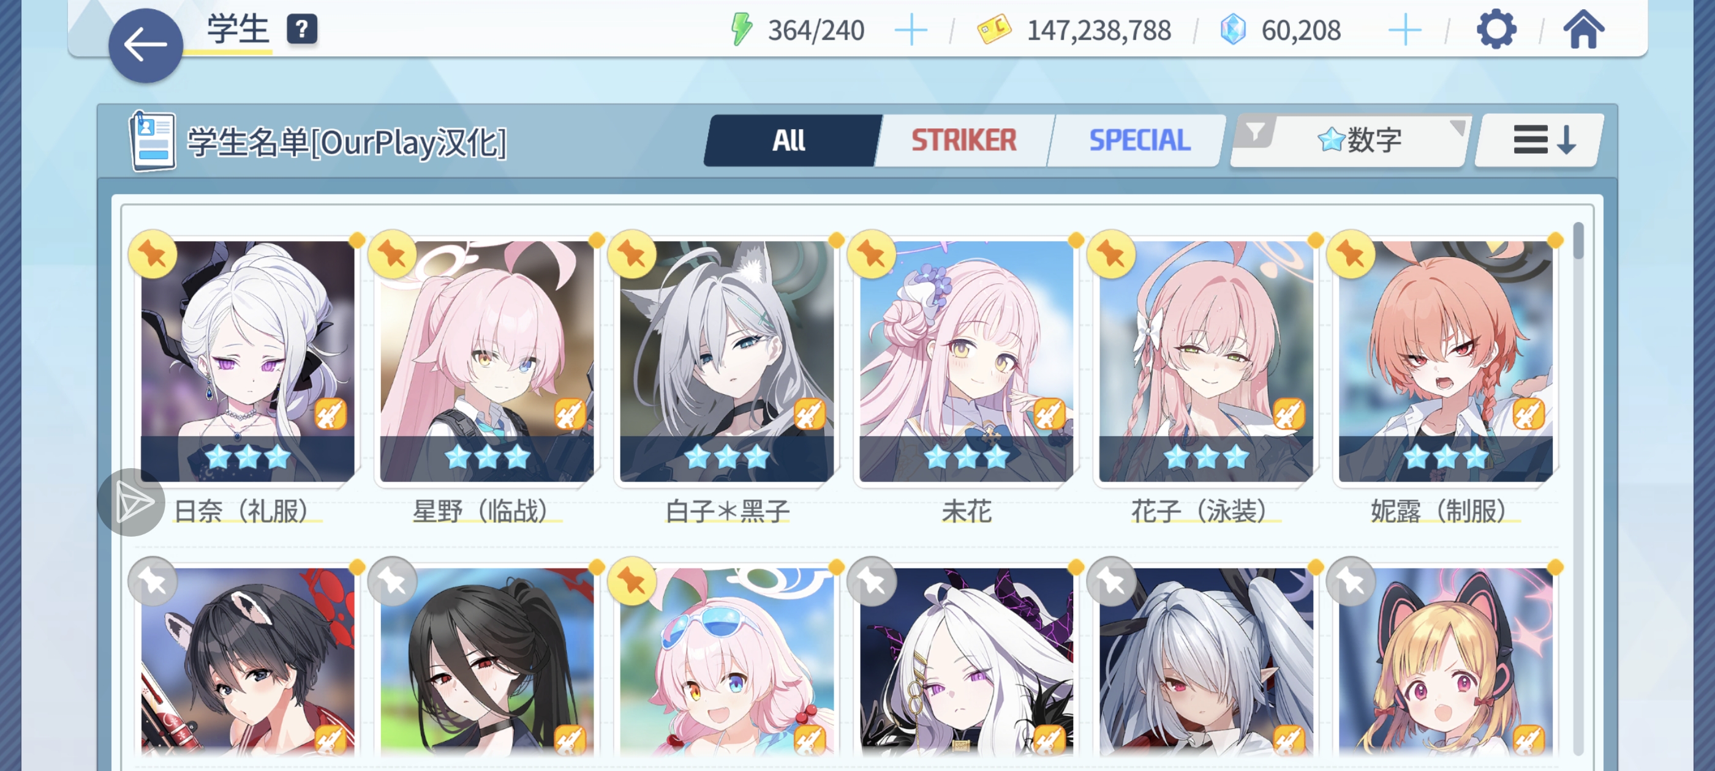Toggle the pin on 未花 card
This screenshot has height=771, width=1715.
point(872,254)
